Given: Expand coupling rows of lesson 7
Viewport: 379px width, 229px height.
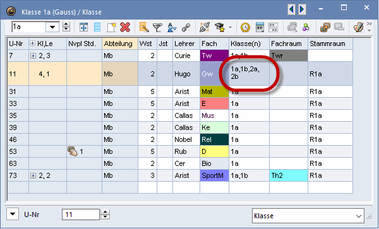Looking at the screenshot, I should point(33,56).
